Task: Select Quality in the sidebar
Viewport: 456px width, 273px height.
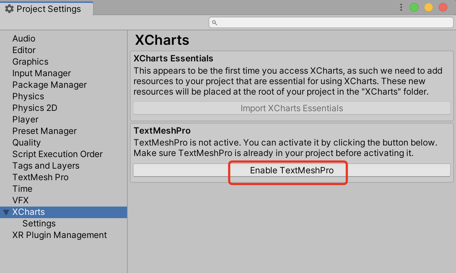Action: pyautogui.click(x=26, y=143)
